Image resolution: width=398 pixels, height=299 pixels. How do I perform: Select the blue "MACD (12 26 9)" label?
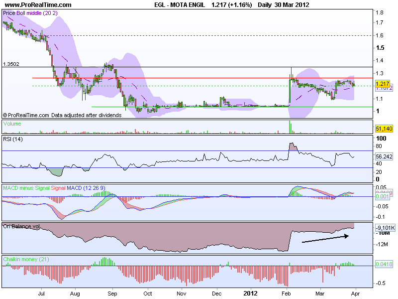coord(86,188)
